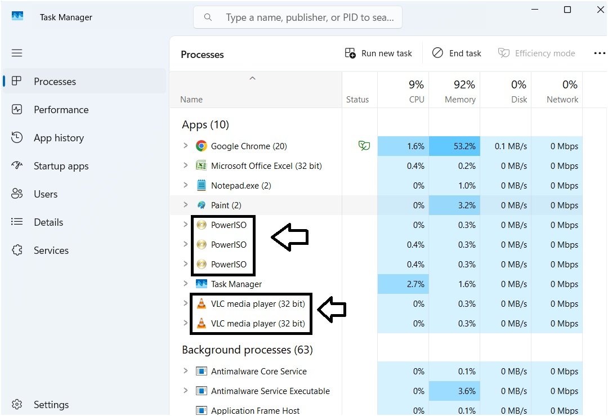Expand the Google Chrome (20) process group
The image size is (608, 416).
point(185,146)
